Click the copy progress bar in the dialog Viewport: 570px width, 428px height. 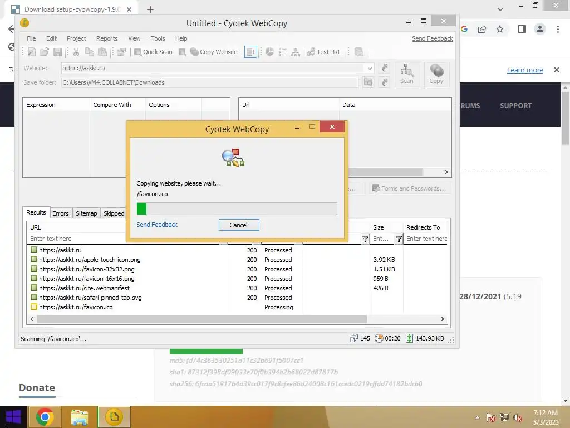pyautogui.click(x=237, y=209)
